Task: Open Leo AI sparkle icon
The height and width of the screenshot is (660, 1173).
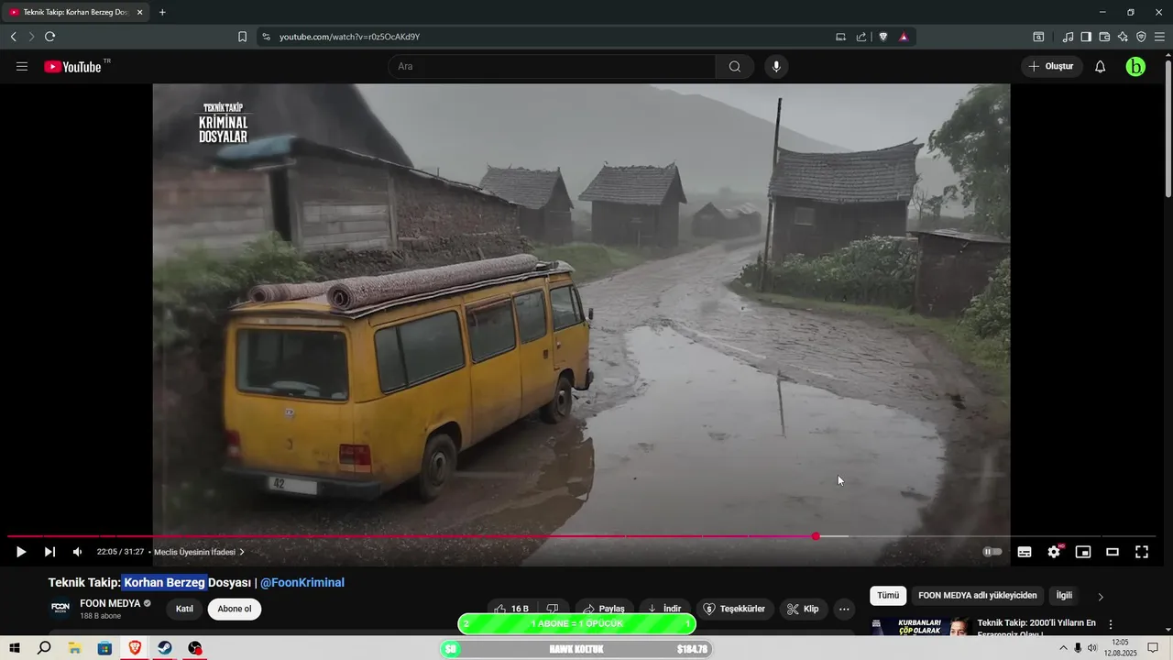Action: [x=1123, y=37]
